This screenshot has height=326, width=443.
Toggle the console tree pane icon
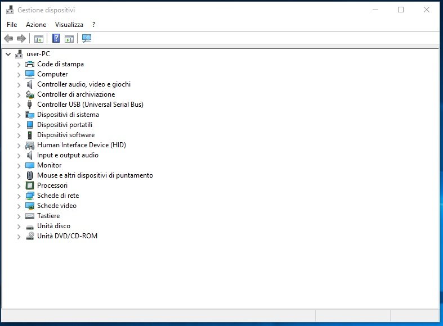[x=39, y=39]
